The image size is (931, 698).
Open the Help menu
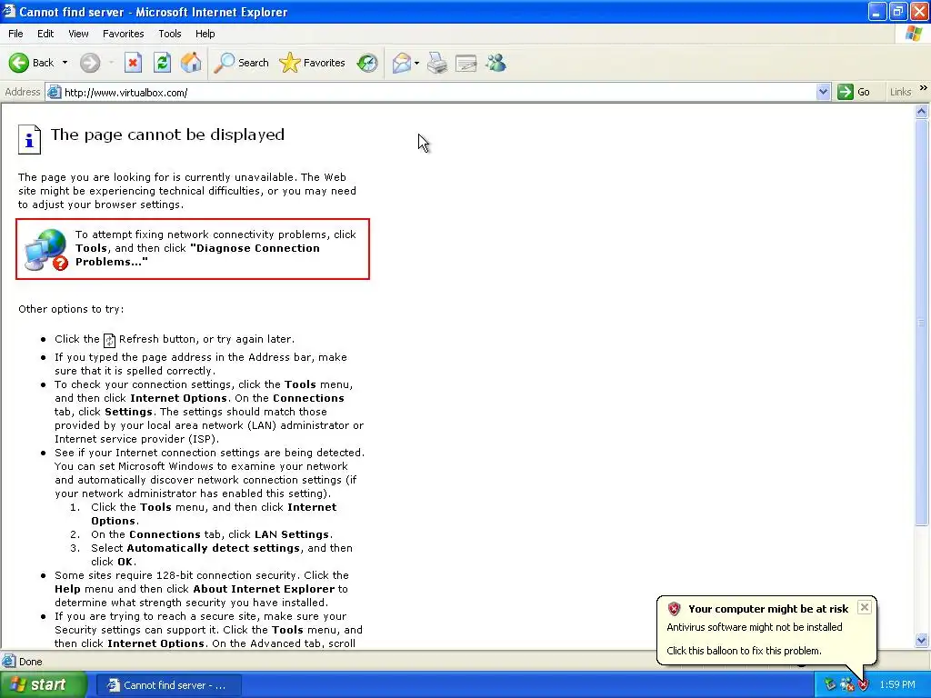tap(205, 34)
